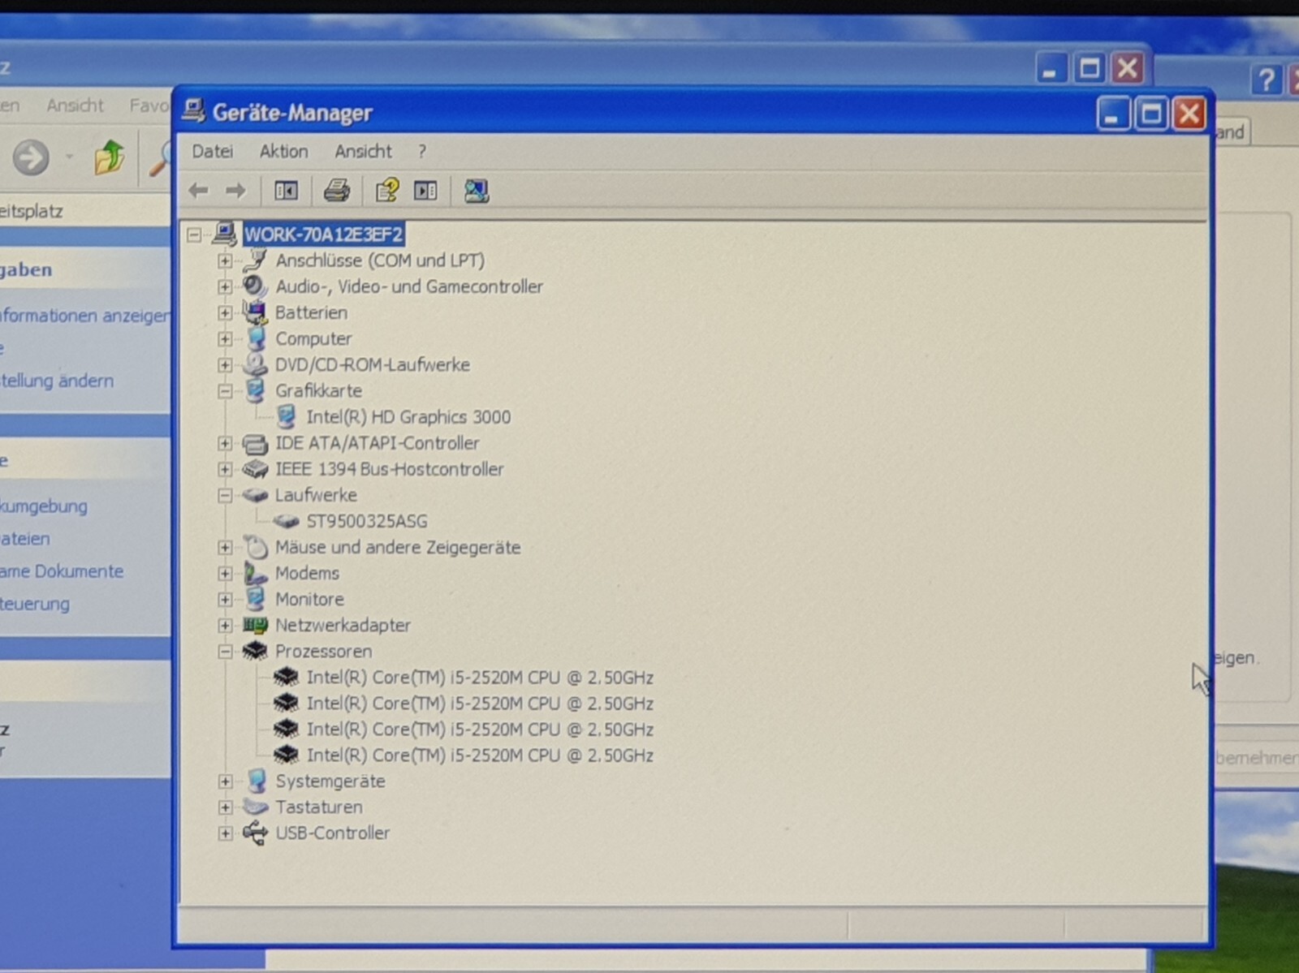Select the Computer category label
Viewport: 1299px width, 973px height.
pos(313,338)
